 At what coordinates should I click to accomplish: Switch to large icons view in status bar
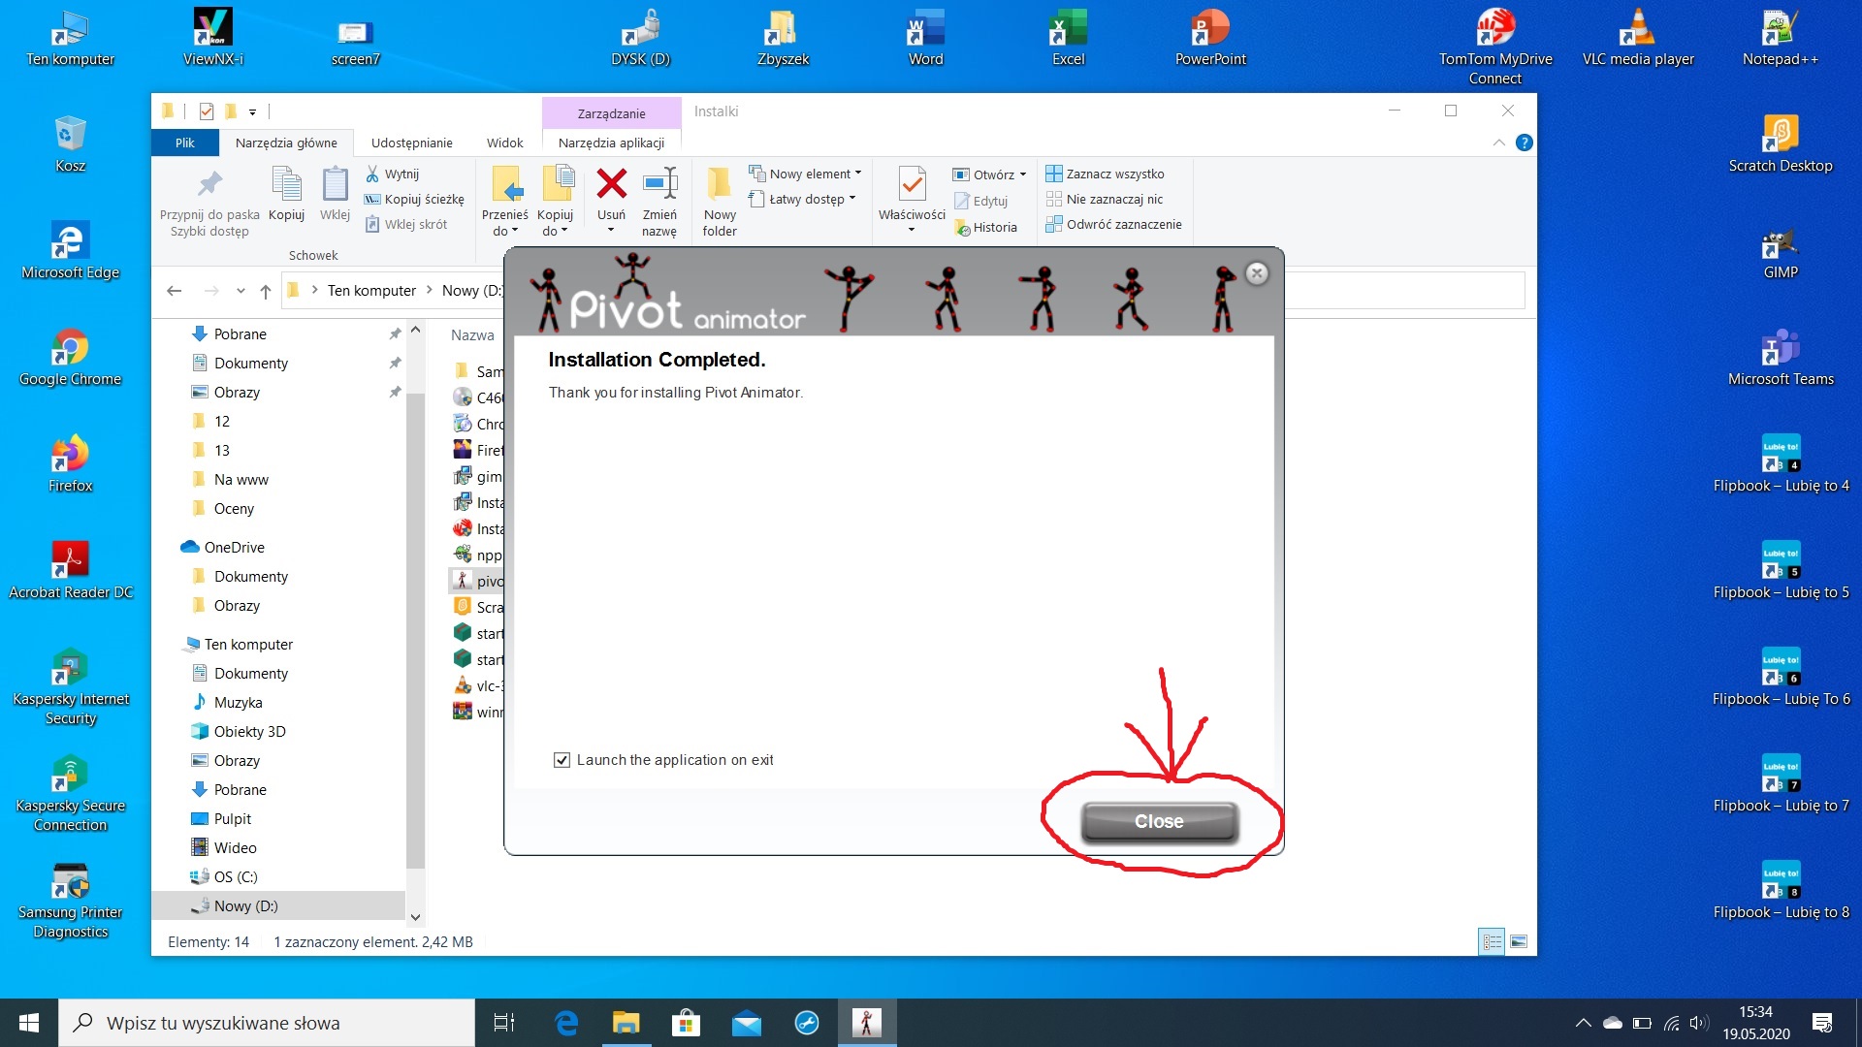[1519, 941]
